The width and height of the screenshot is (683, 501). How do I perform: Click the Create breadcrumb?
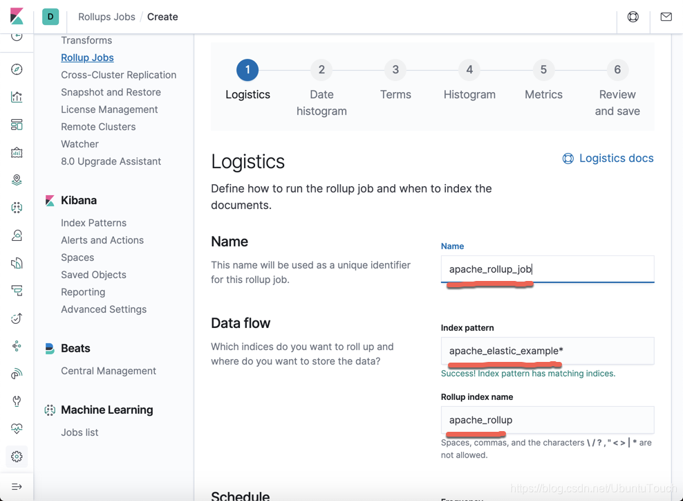pos(162,17)
